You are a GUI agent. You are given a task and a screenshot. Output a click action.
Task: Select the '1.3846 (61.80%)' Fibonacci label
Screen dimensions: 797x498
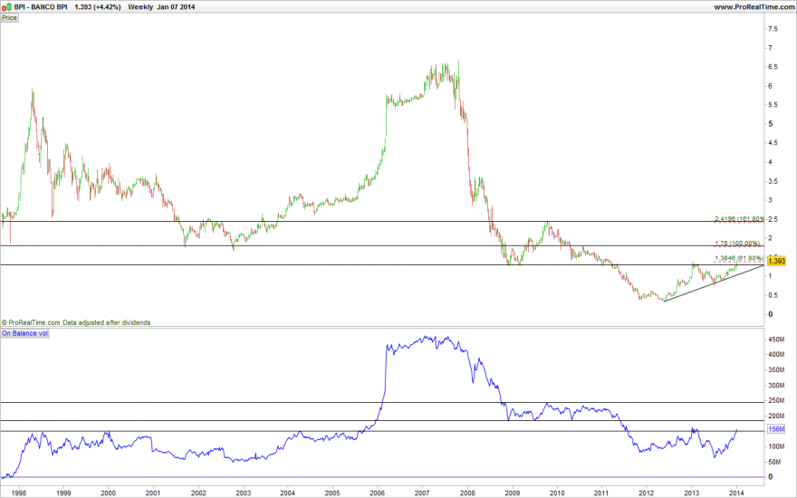click(739, 258)
